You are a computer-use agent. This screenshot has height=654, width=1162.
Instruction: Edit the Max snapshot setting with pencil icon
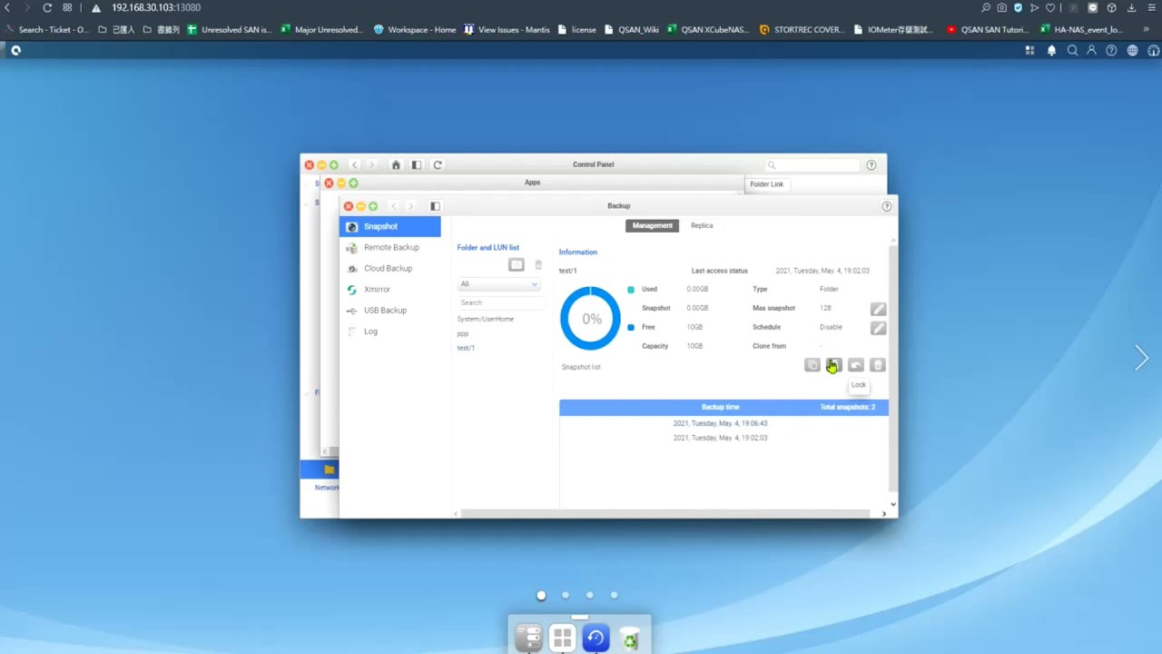click(x=878, y=309)
